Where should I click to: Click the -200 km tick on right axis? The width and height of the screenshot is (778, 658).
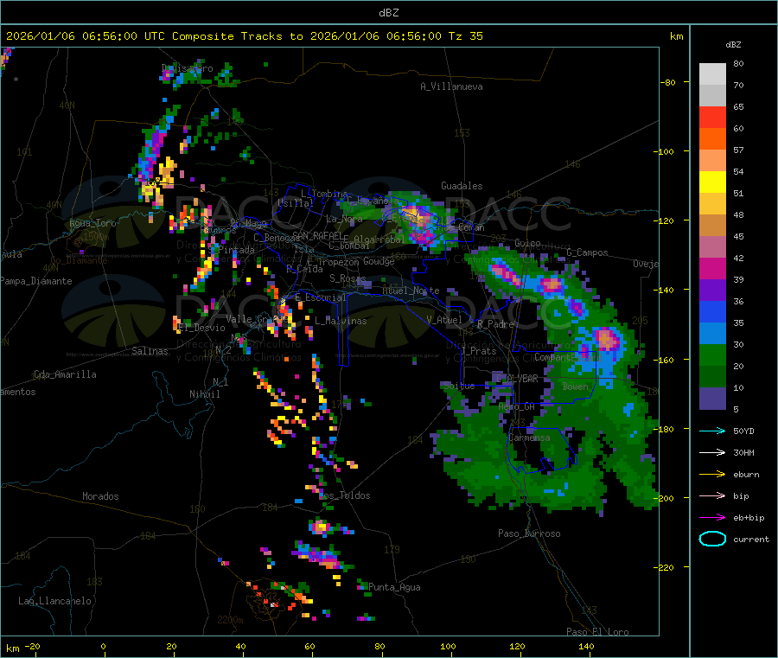(663, 498)
